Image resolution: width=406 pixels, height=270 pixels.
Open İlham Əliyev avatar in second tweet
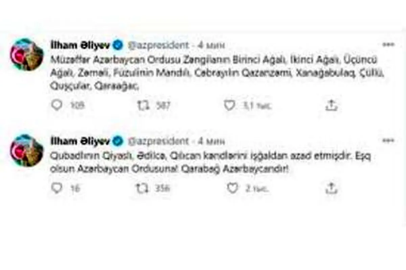coord(27,150)
